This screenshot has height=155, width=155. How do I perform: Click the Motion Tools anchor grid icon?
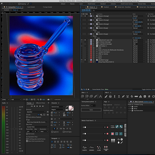click(113, 141)
